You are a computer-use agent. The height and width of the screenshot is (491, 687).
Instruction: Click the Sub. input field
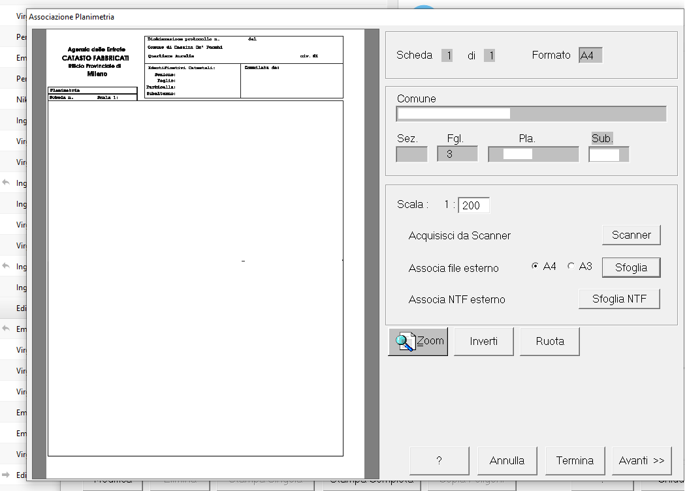click(609, 155)
